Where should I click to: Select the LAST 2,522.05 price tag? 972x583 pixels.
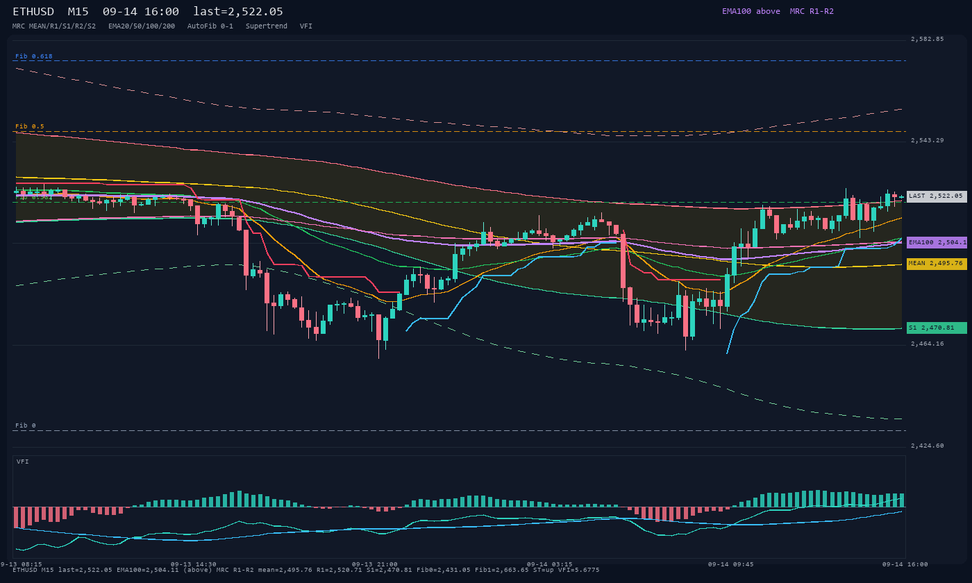coord(937,196)
